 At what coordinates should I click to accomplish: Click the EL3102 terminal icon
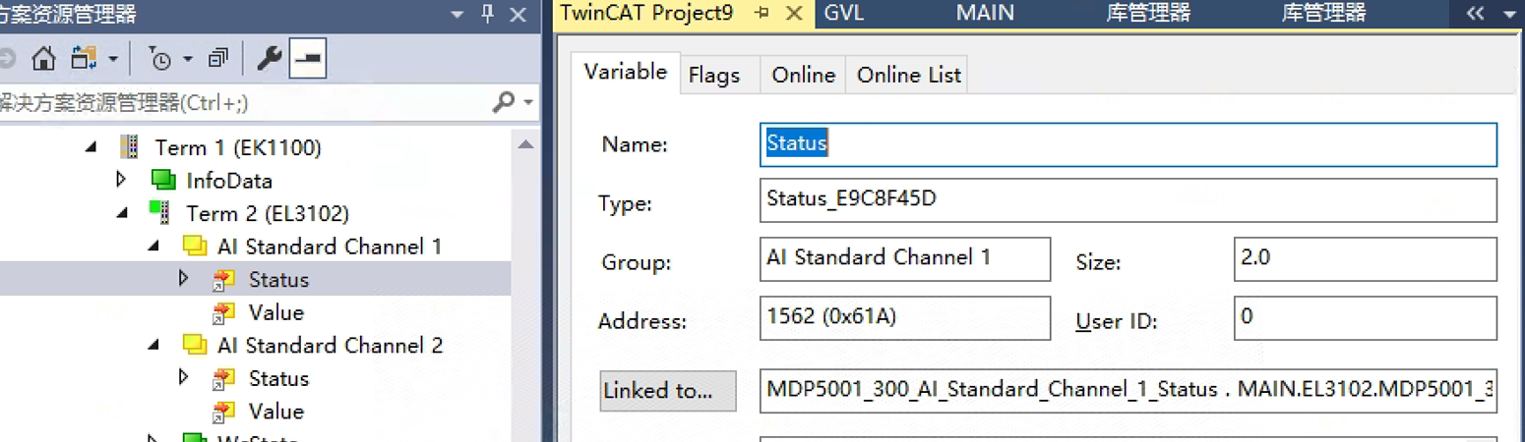tap(160, 210)
